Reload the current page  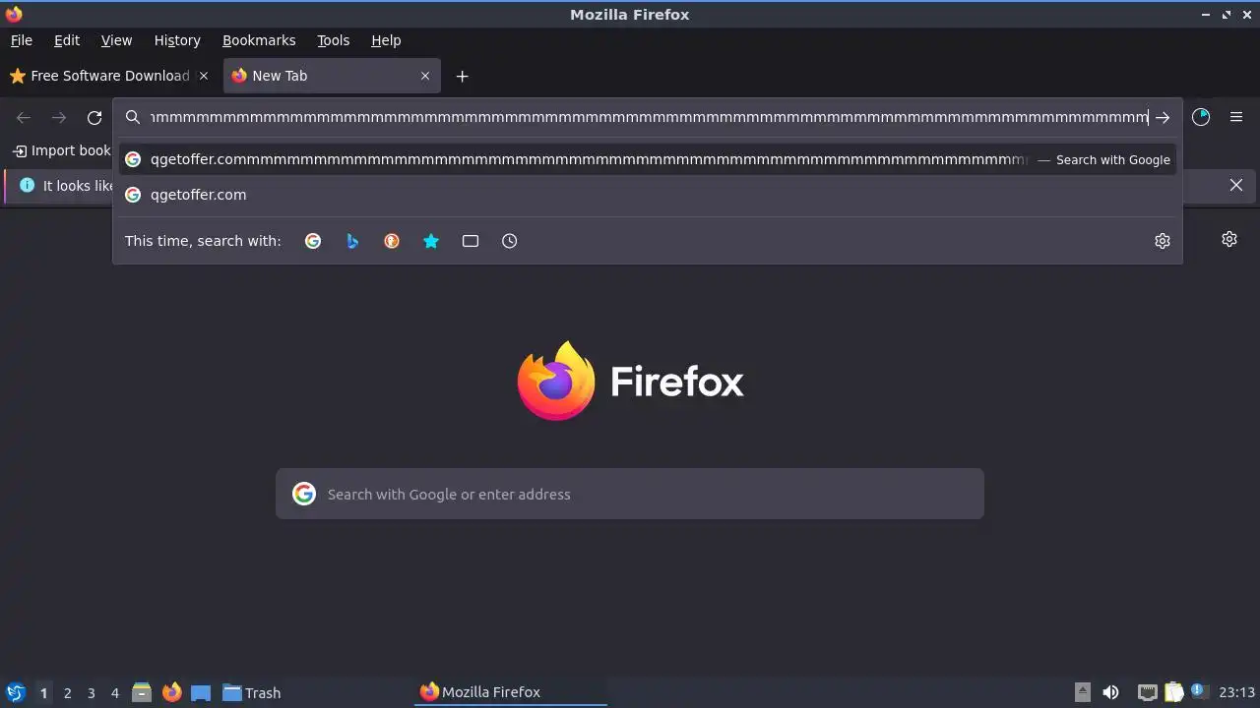click(x=94, y=118)
